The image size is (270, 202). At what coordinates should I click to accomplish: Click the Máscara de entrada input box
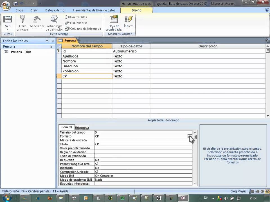143,140
